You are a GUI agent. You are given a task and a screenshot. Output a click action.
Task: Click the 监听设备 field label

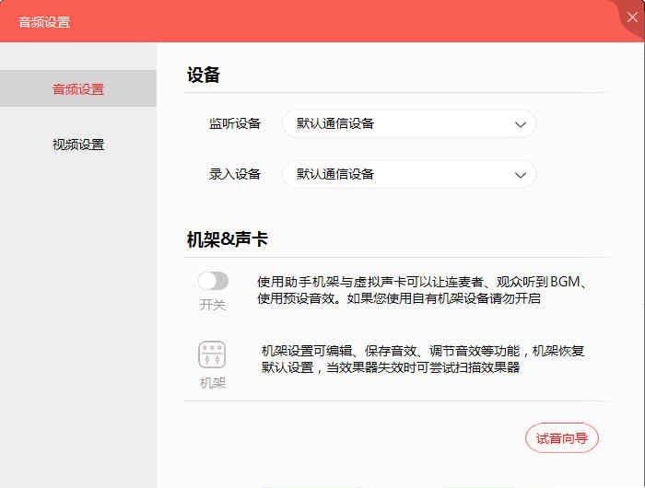[x=235, y=123]
